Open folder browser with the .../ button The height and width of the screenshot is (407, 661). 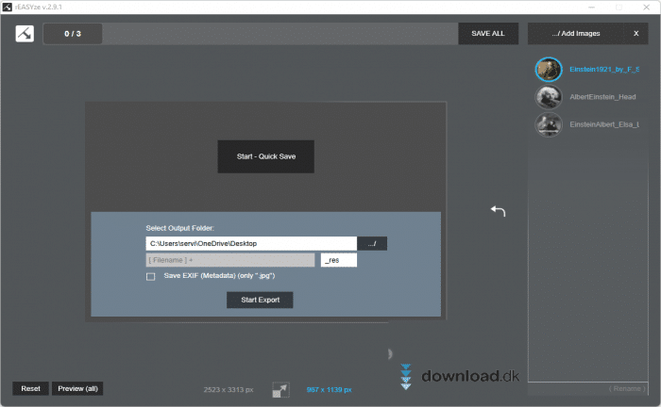pyautogui.click(x=372, y=243)
